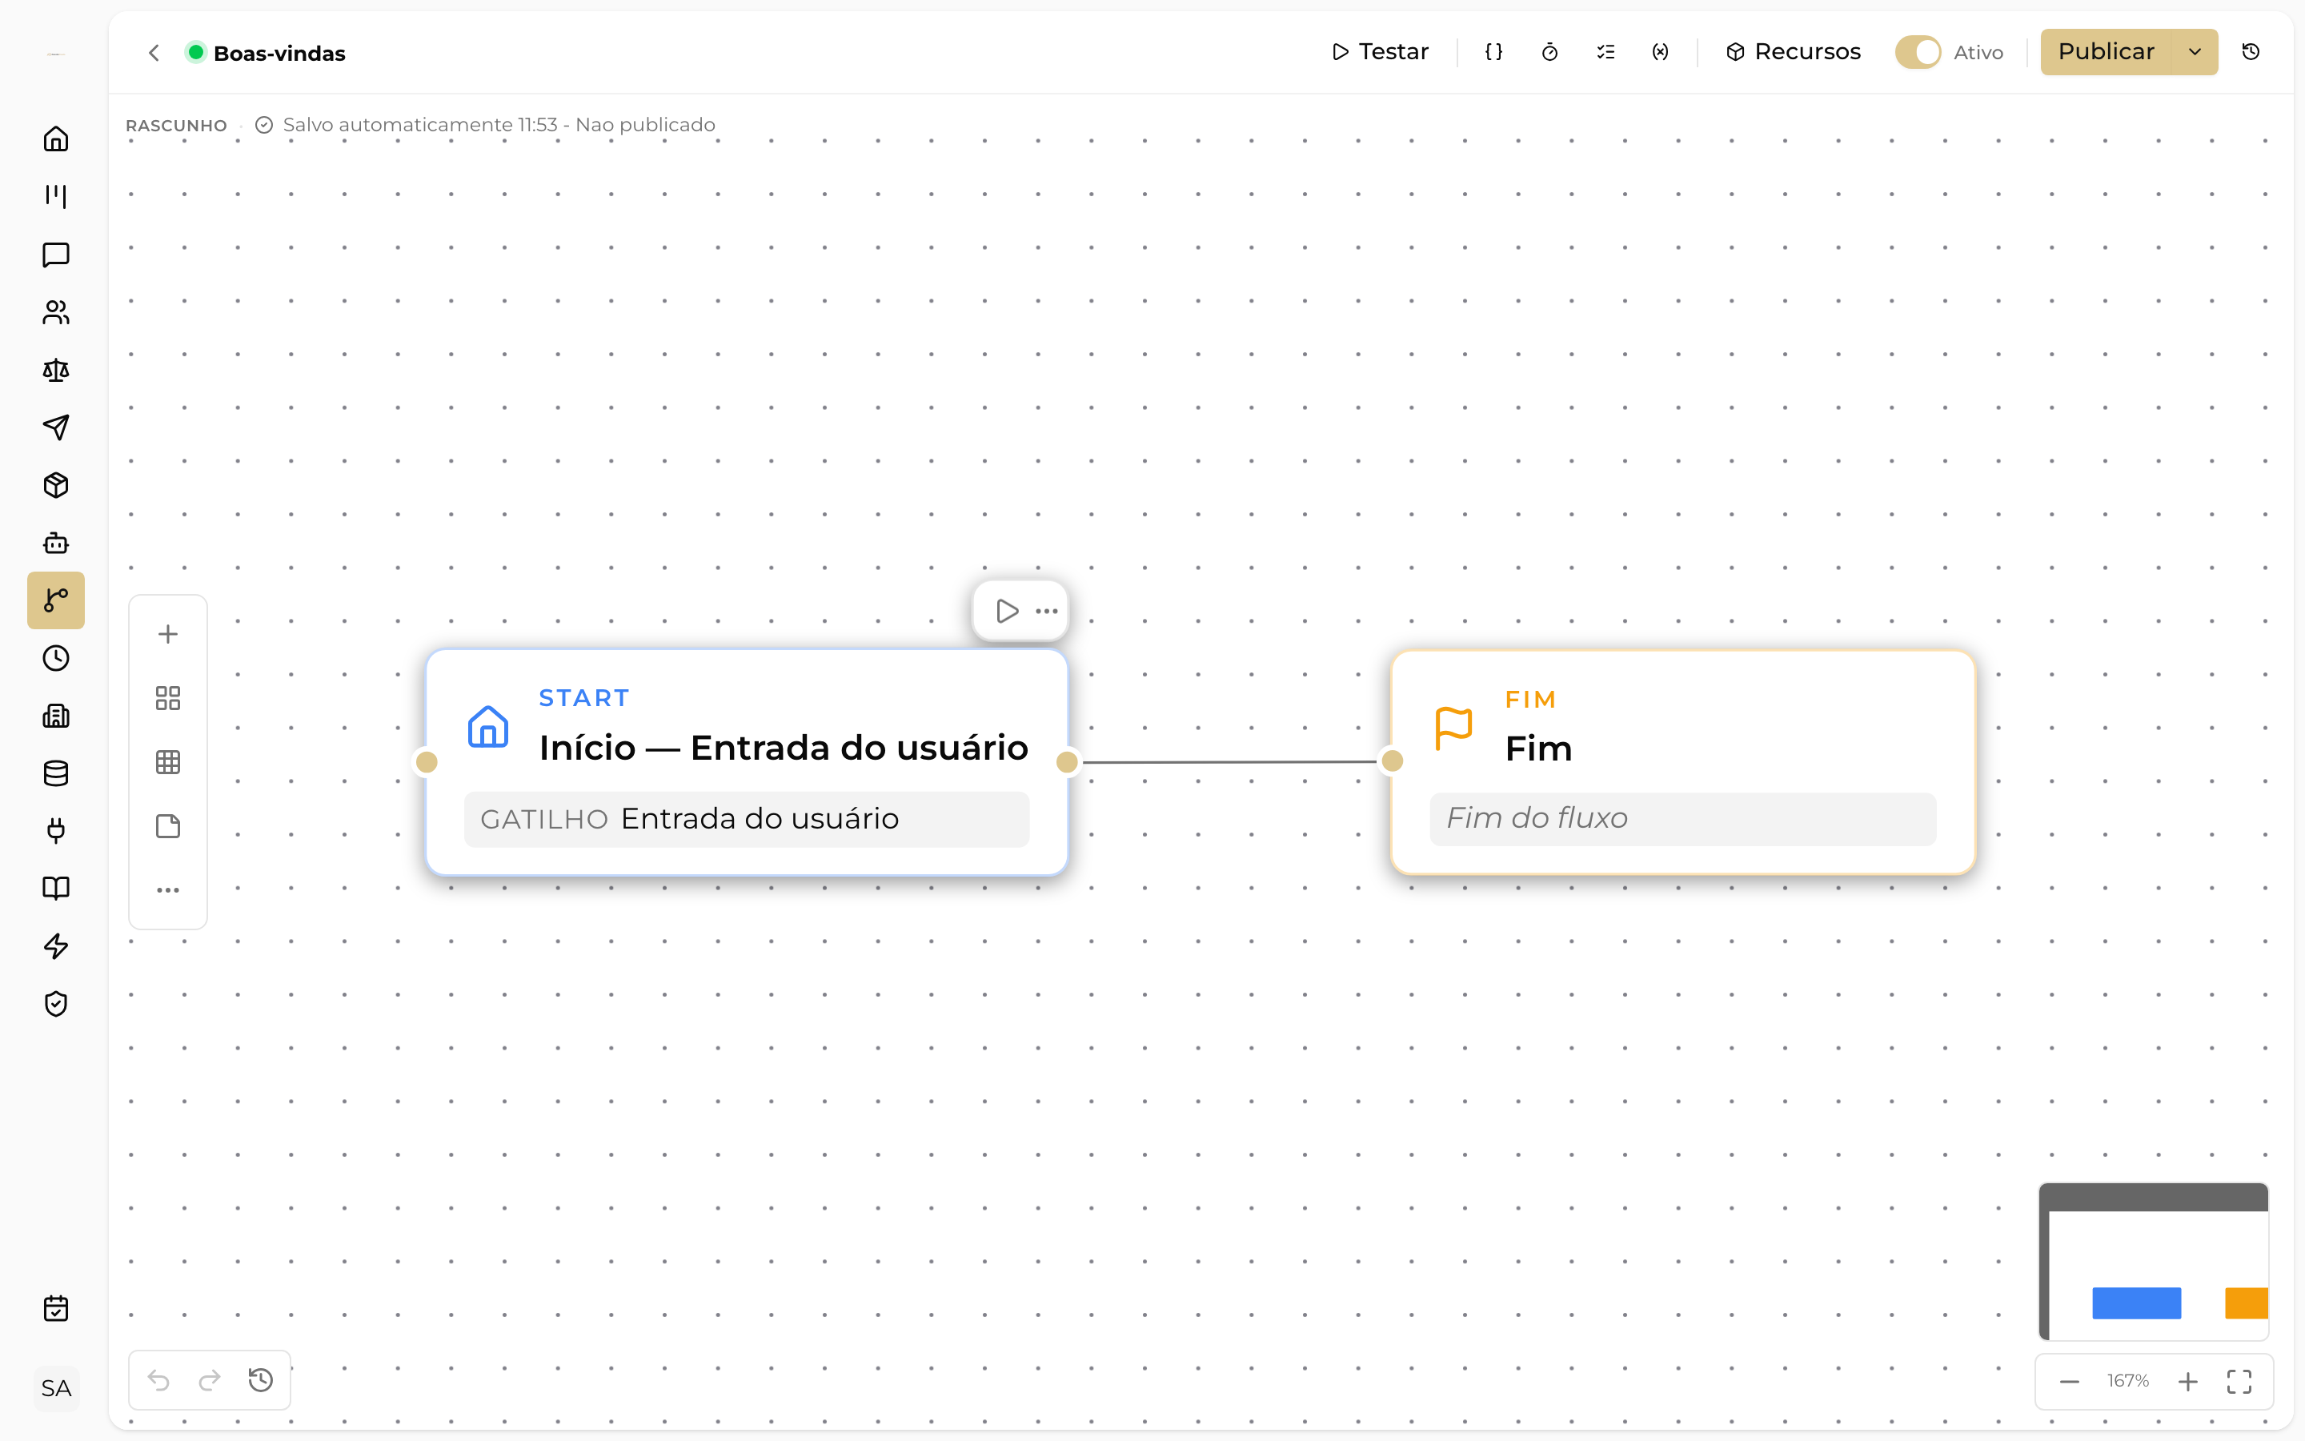
Task: Open the shield check icon in the sidebar
Action: (x=56, y=1004)
